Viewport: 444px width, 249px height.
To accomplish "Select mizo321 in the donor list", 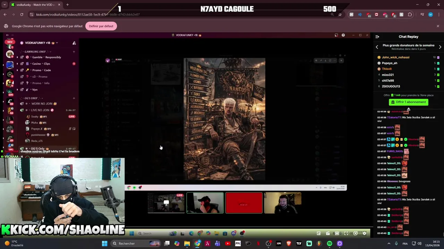I will coord(388,75).
